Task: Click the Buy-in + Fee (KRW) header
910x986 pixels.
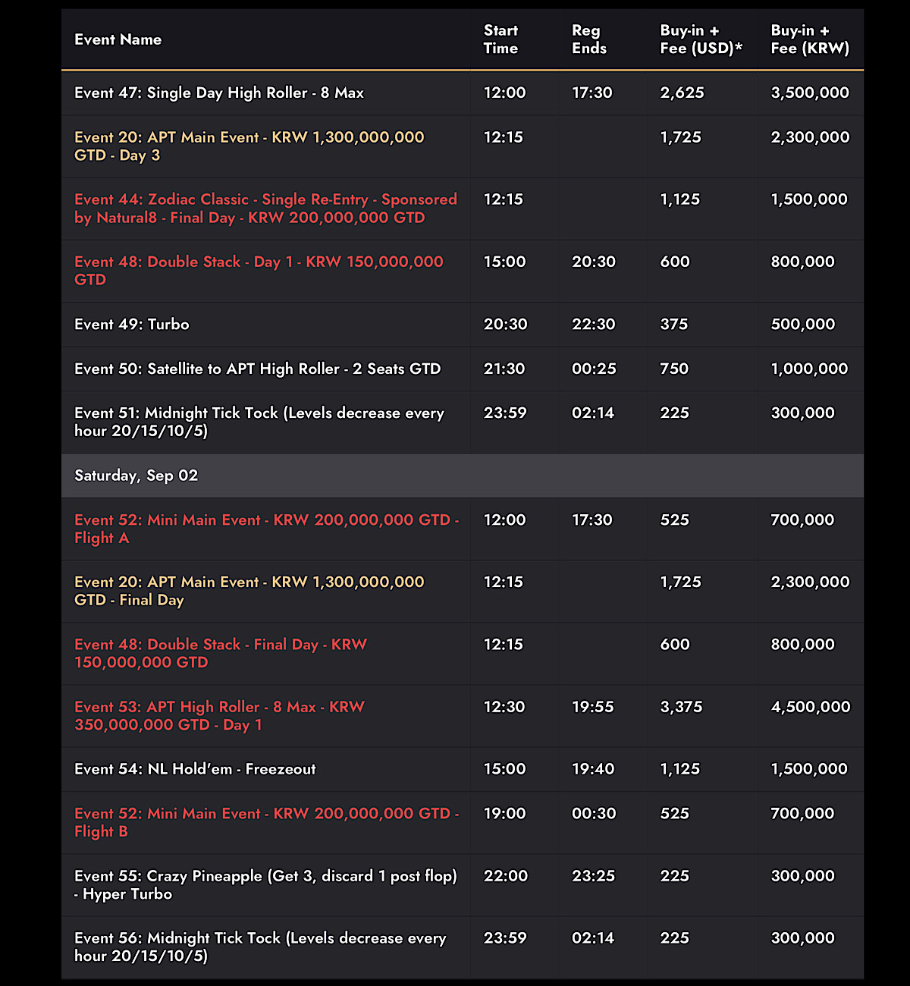Action: tap(810, 39)
